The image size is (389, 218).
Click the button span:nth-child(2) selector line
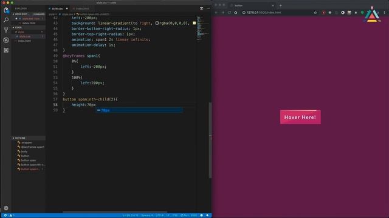coord(91,99)
